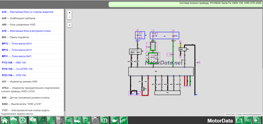The width and height of the screenshot is (263, 124).
Task: Click the exit/logout door icon
Action: tap(257, 120)
